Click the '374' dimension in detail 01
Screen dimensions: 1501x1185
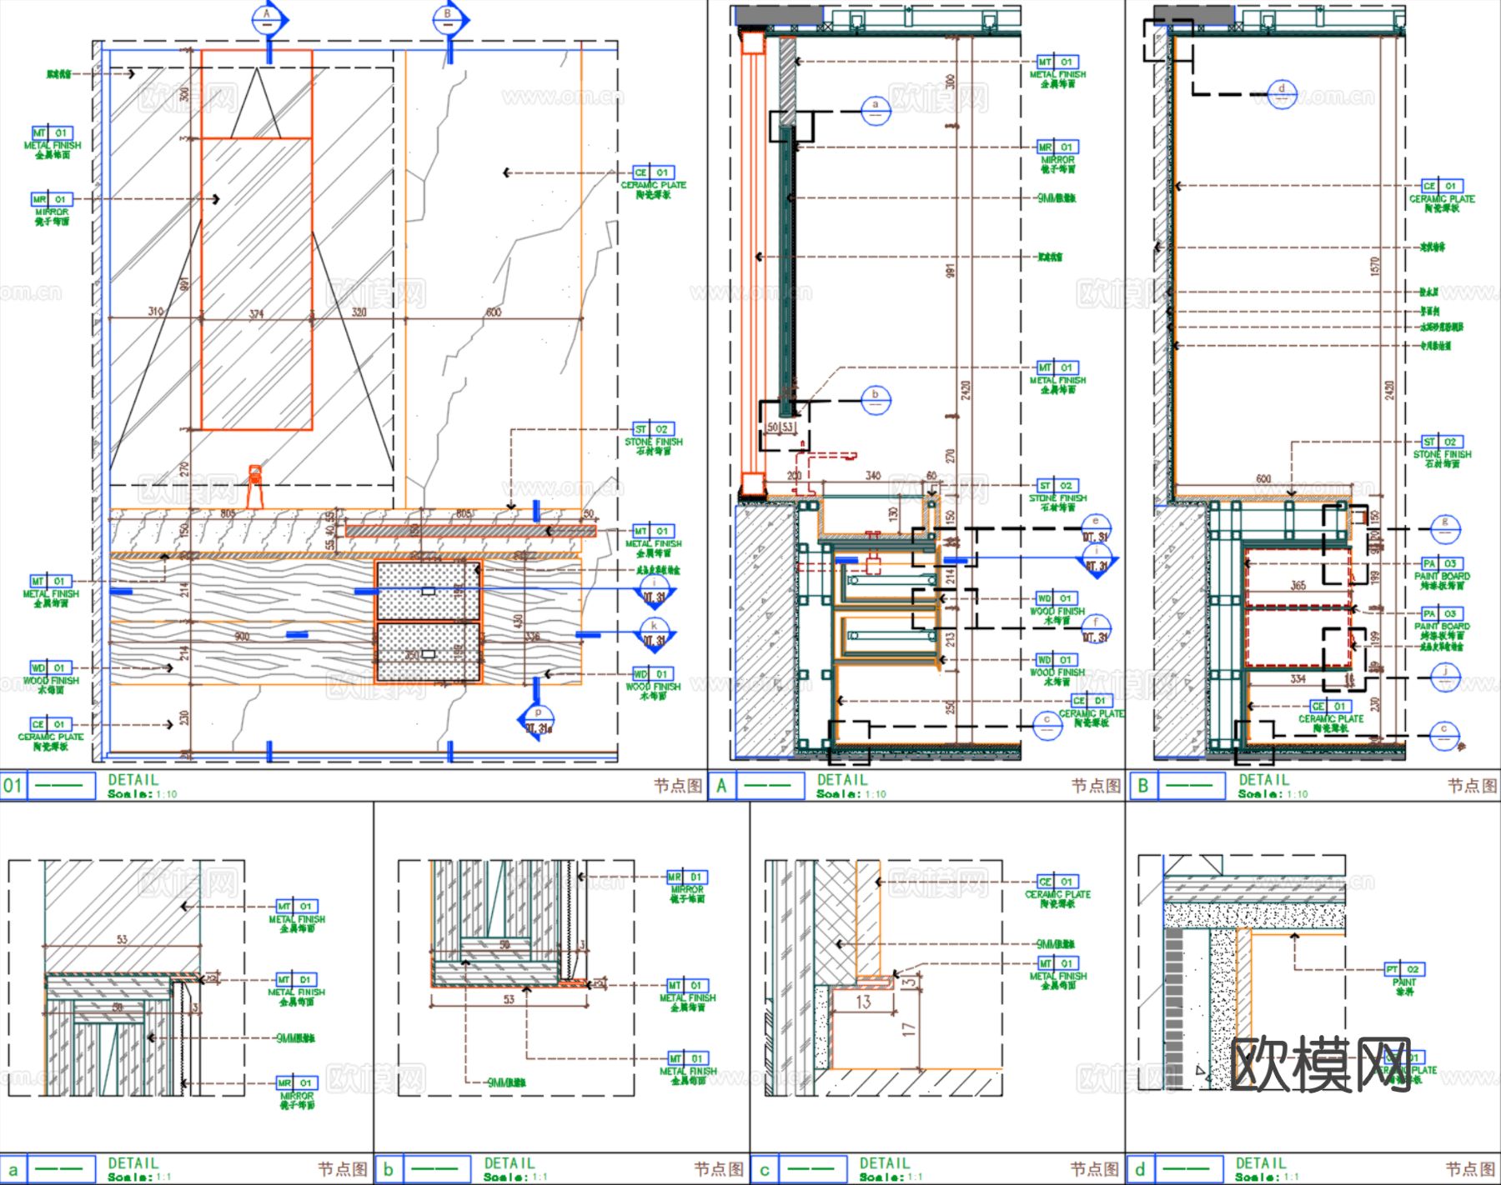[x=256, y=313]
